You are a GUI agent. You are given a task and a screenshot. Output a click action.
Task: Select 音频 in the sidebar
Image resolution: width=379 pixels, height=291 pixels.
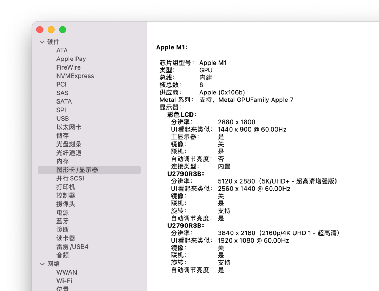point(62,255)
